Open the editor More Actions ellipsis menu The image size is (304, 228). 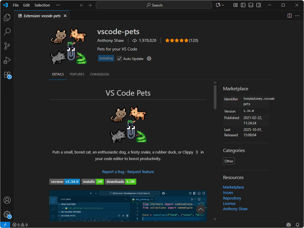[x=298, y=16]
